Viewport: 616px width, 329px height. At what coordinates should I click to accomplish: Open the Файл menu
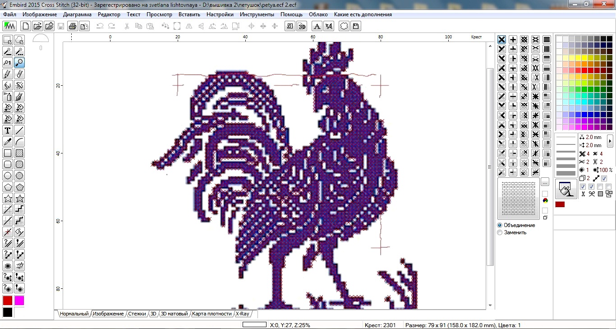point(9,14)
